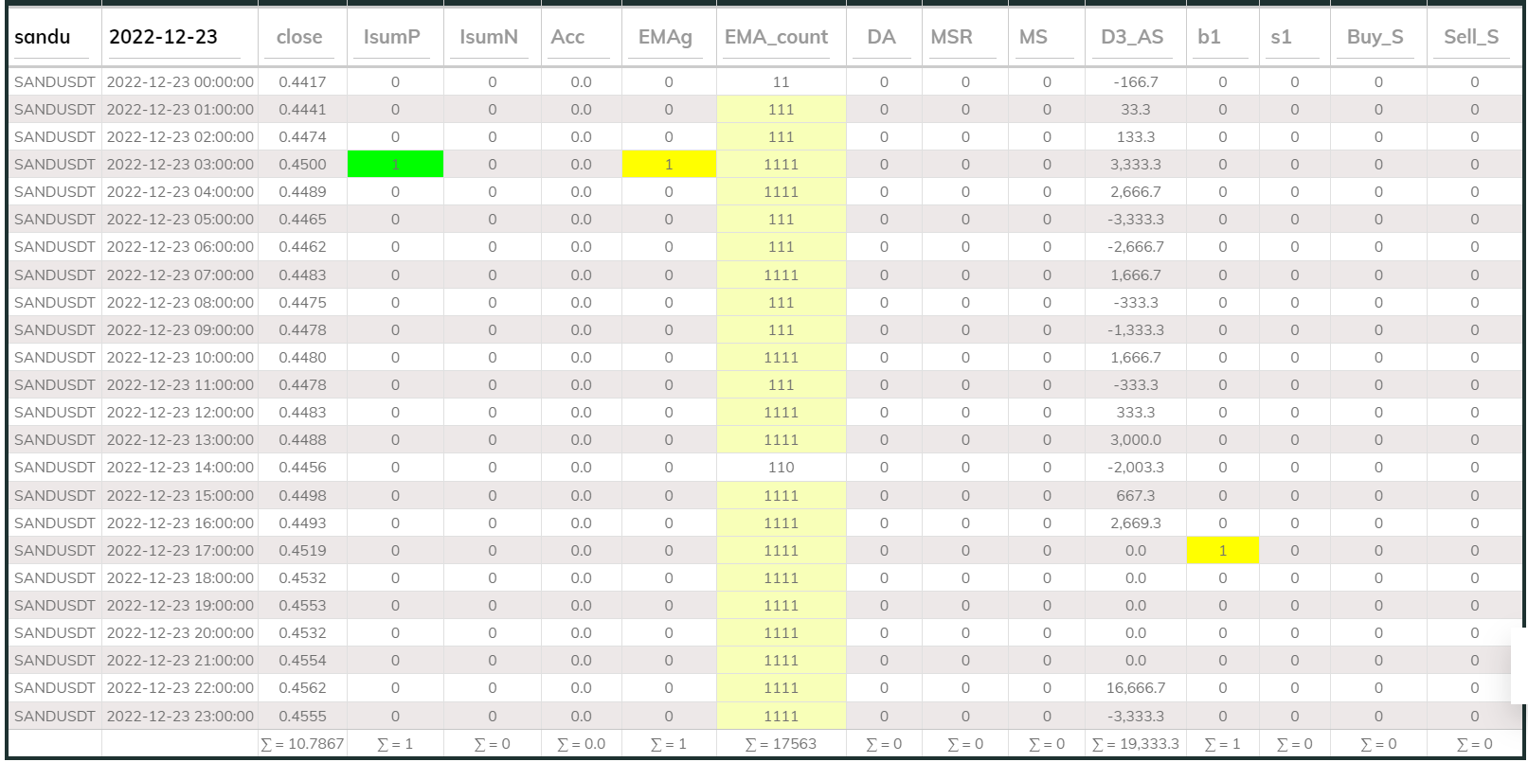This screenshot has height=762, width=1528.
Task: Click the D3_AS value -2,003.3
Action: (1136, 468)
